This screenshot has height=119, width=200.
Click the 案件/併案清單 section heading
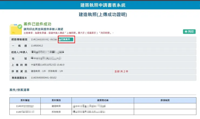point(19,90)
